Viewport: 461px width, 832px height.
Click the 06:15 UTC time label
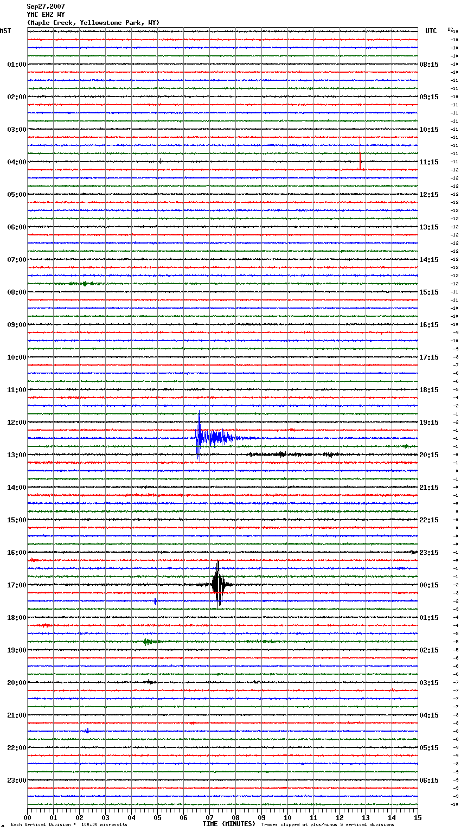pyautogui.click(x=429, y=780)
